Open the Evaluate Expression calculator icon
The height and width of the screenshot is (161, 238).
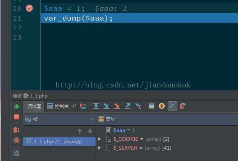pos(151,106)
